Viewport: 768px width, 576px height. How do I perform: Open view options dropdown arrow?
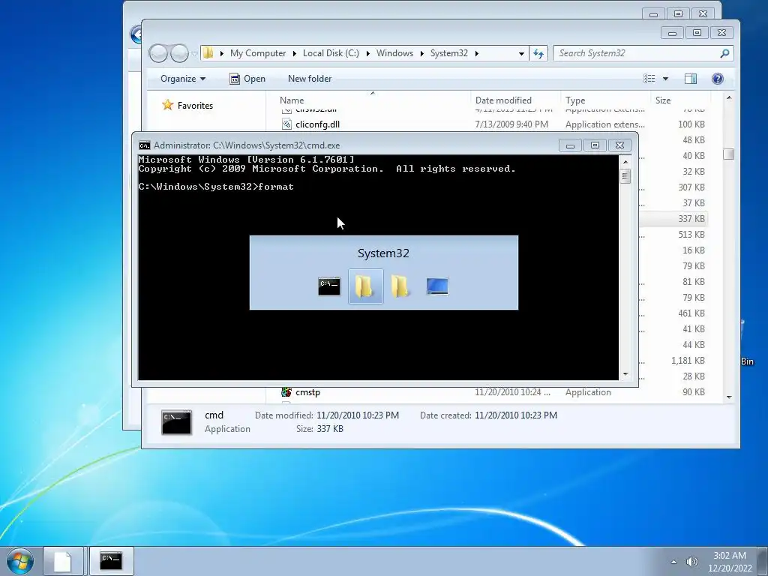[x=666, y=79]
